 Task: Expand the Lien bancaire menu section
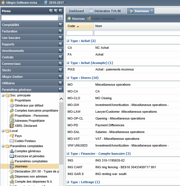pos(61,38)
